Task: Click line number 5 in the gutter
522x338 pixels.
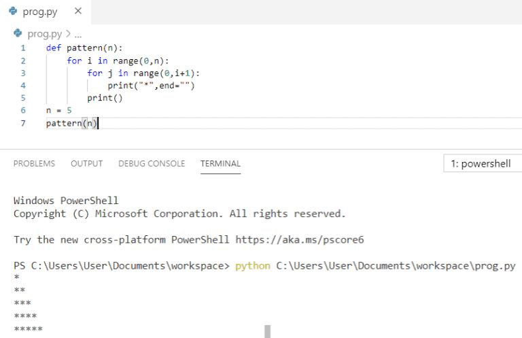Action: tap(23, 98)
